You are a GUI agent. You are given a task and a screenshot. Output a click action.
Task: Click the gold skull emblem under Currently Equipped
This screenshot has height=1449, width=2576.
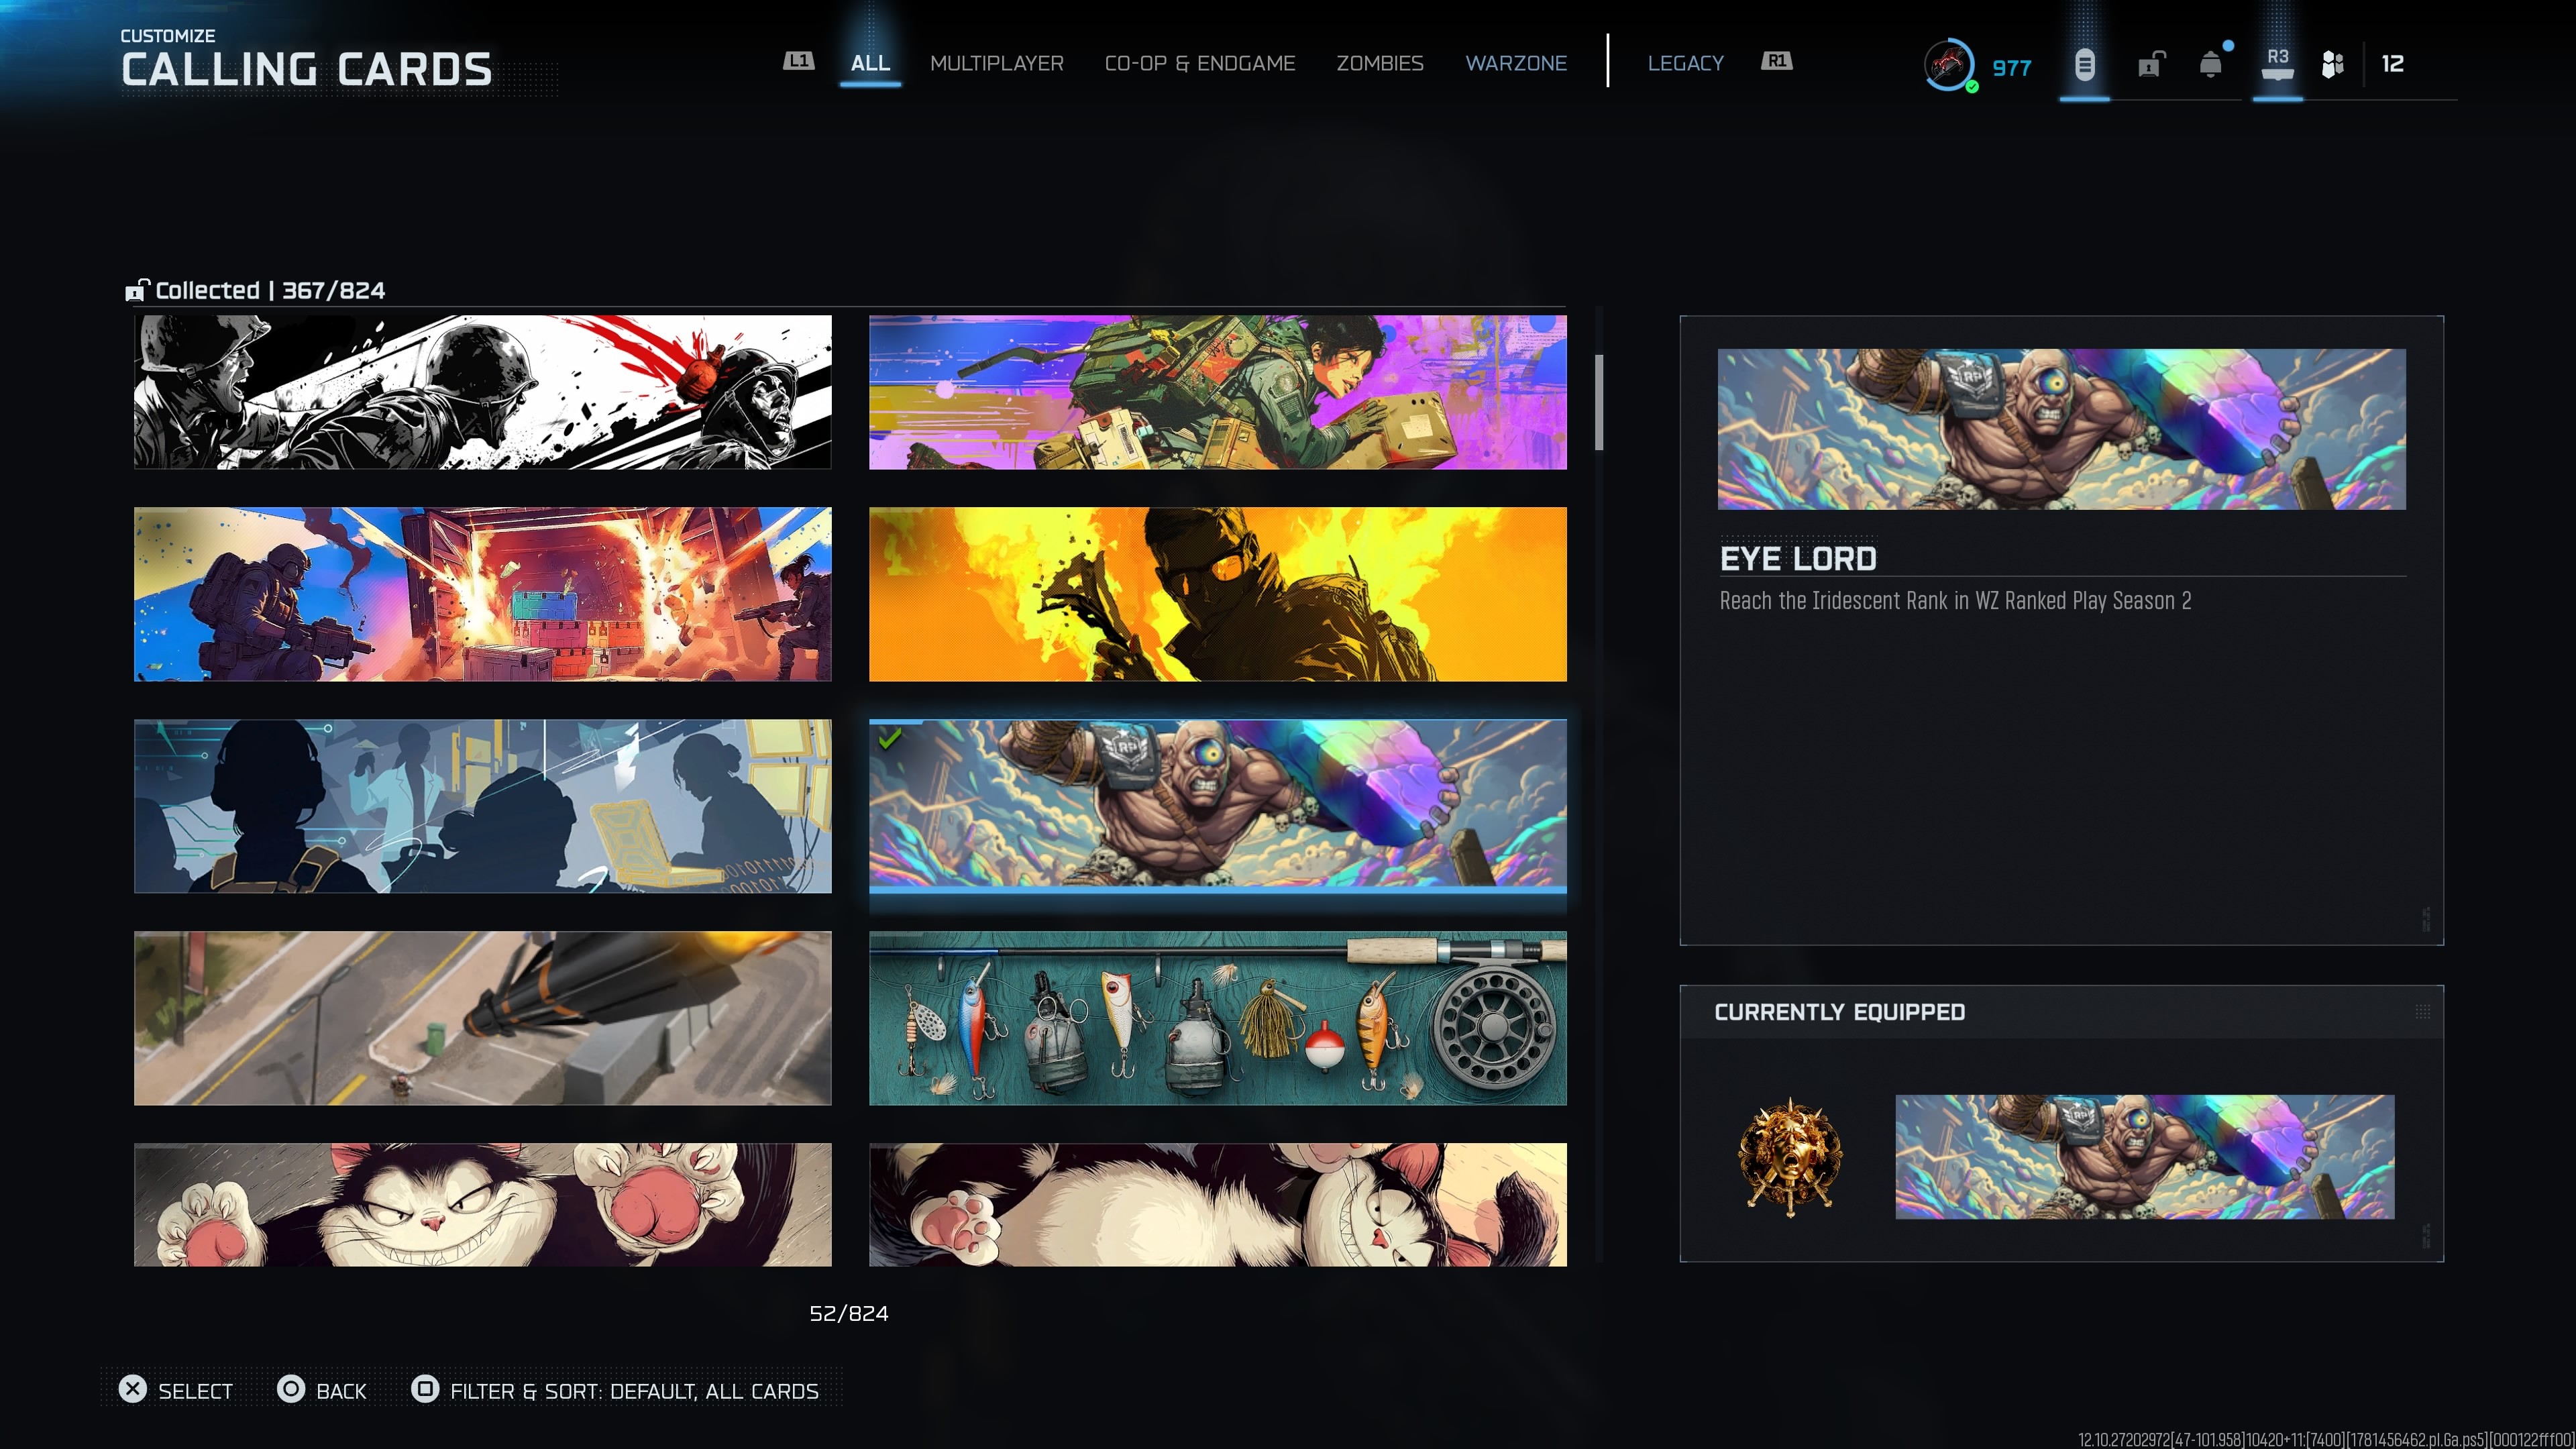[1790, 1157]
